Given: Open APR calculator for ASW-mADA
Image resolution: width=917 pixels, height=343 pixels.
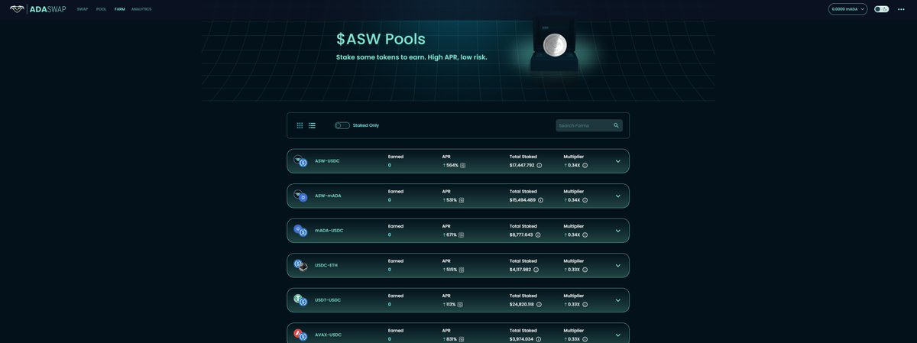Looking at the screenshot, I should coord(462,200).
